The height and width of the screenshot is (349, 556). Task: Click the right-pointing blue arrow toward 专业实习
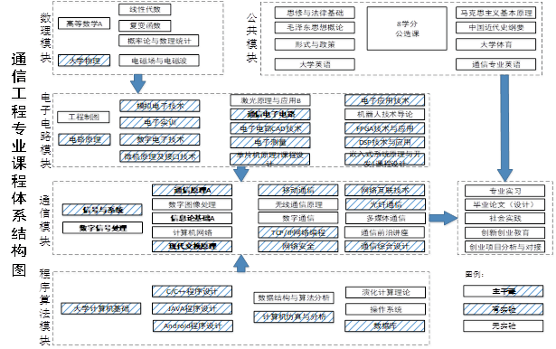click(443, 218)
